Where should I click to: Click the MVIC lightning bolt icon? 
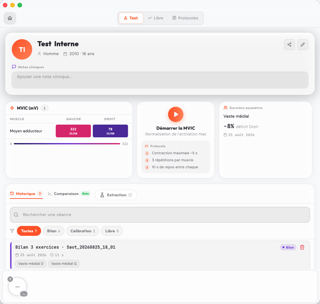click(x=12, y=108)
